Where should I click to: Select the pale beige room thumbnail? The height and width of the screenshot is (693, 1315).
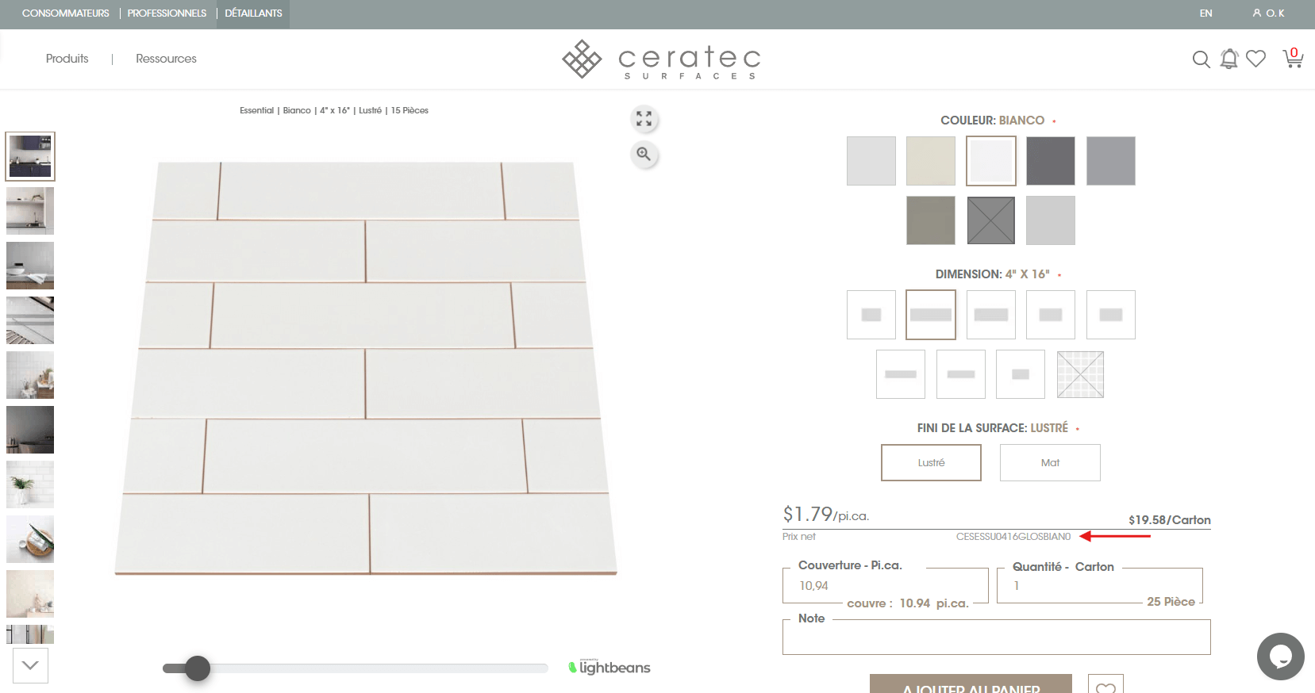click(30, 594)
